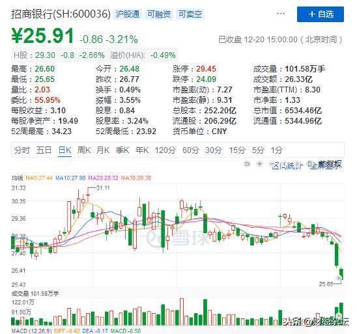The image size is (357, 334).
Task: Click the H股 price value 29.30
Action: coord(45,55)
